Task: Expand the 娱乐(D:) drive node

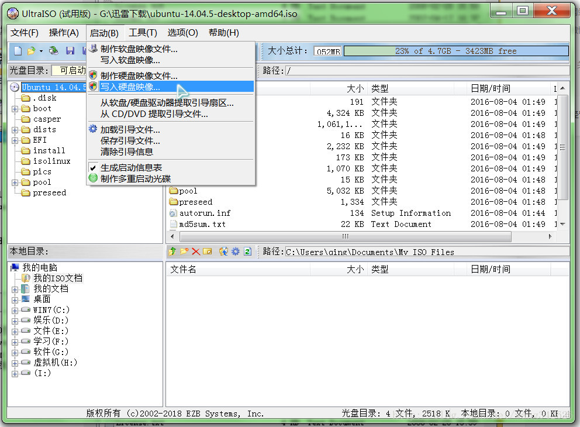Action: (15, 321)
